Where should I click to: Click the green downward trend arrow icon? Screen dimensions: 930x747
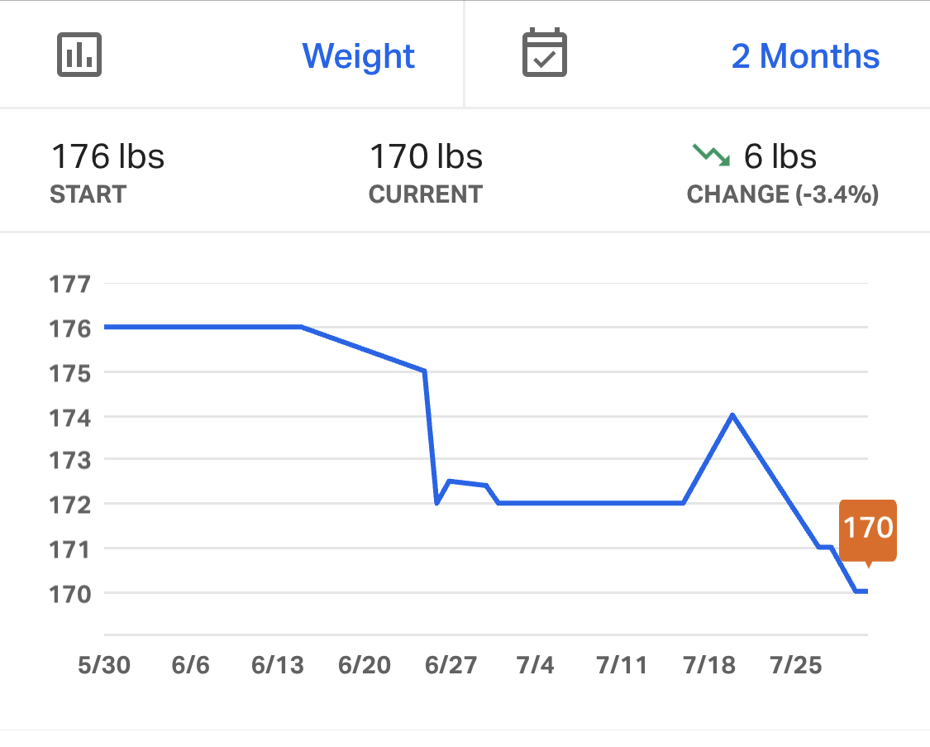(x=711, y=155)
